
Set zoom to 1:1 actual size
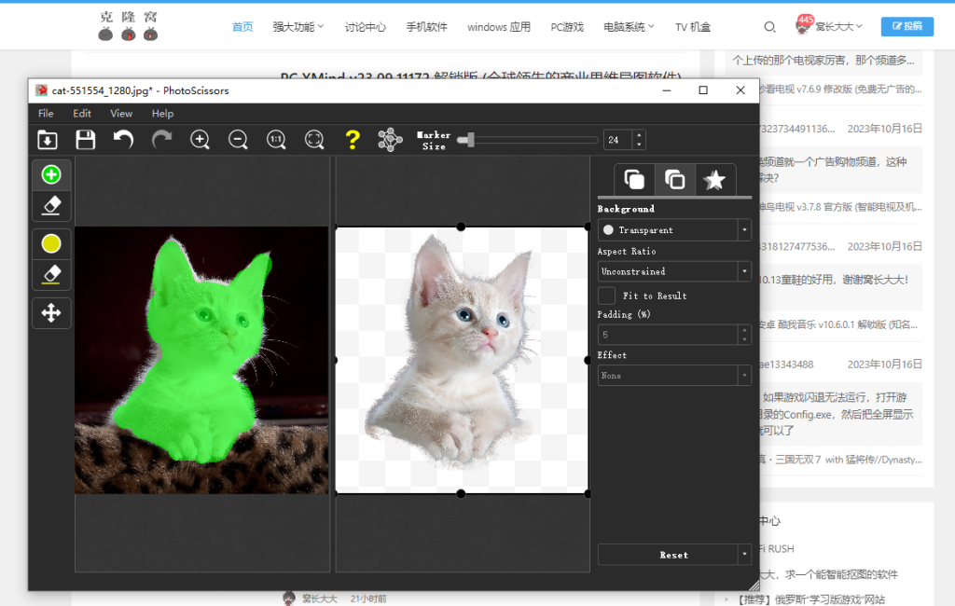(x=276, y=140)
